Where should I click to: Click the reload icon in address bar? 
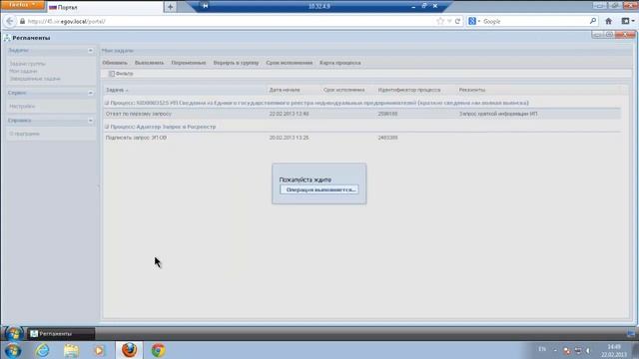457,21
